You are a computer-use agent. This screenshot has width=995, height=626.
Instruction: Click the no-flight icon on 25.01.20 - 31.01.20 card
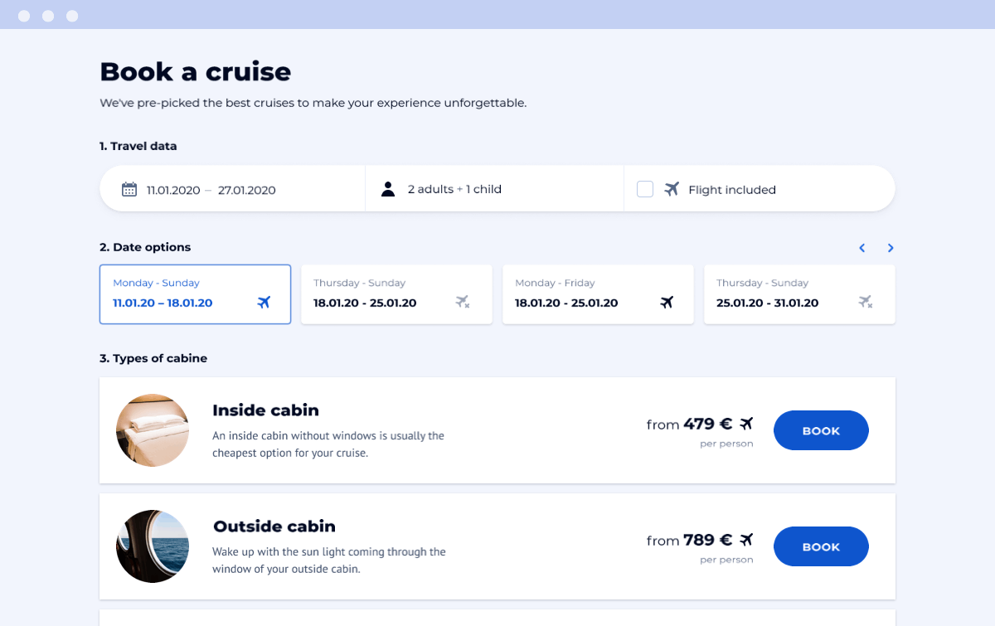tap(866, 303)
